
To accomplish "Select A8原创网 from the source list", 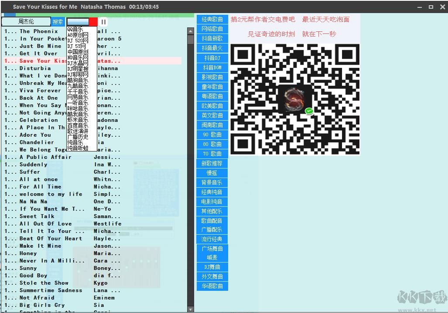I will pos(82,35).
